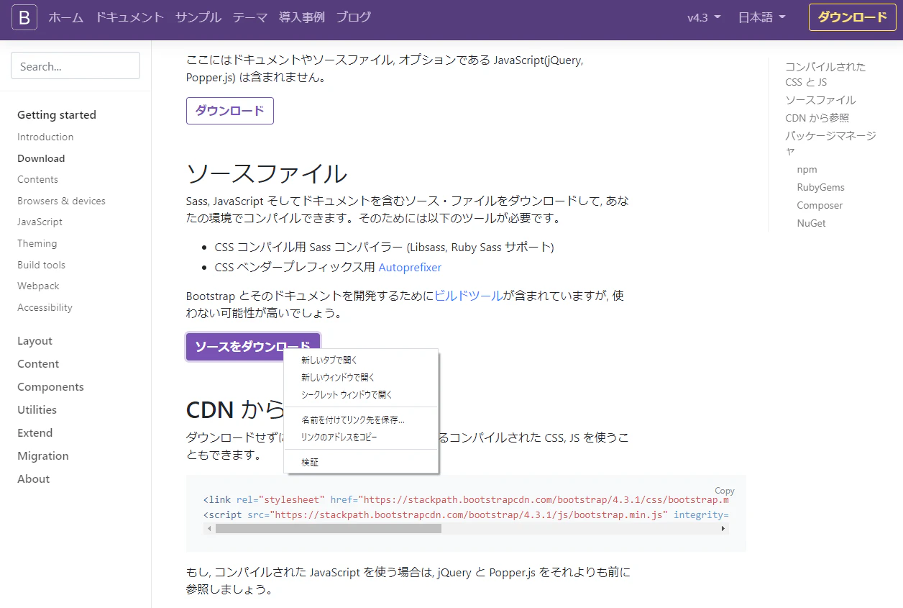Jump to コンパイルされた CSS と JS section
Image resolution: width=903 pixels, height=608 pixels.
[x=825, y=74]
